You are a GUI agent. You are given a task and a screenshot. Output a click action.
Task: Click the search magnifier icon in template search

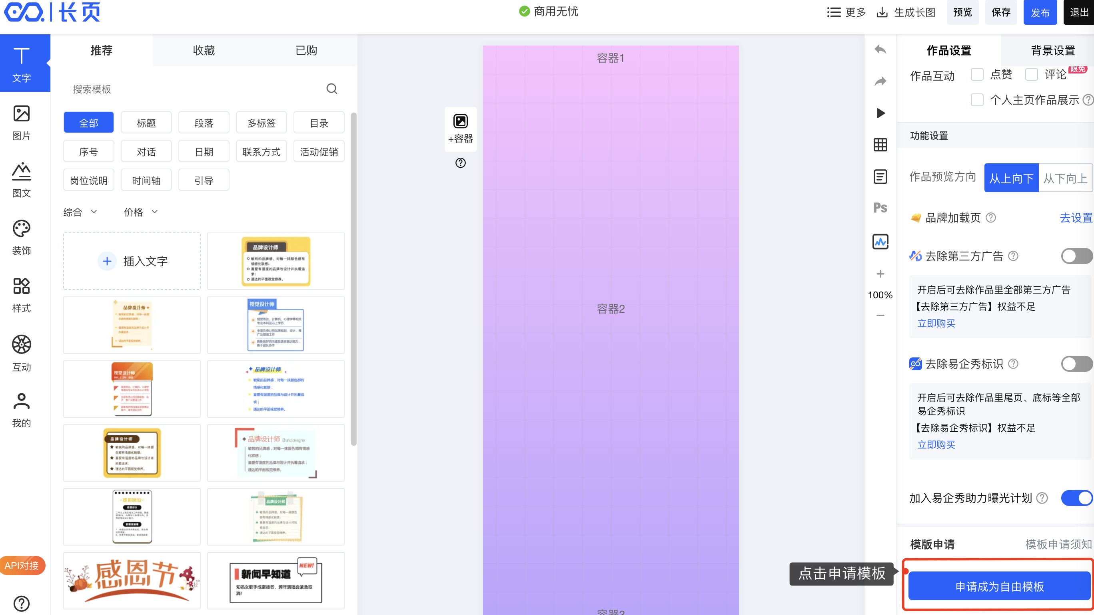332,89
